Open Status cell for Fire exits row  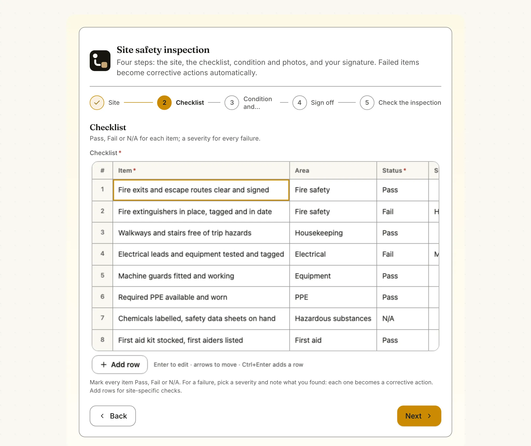(403, 190)
